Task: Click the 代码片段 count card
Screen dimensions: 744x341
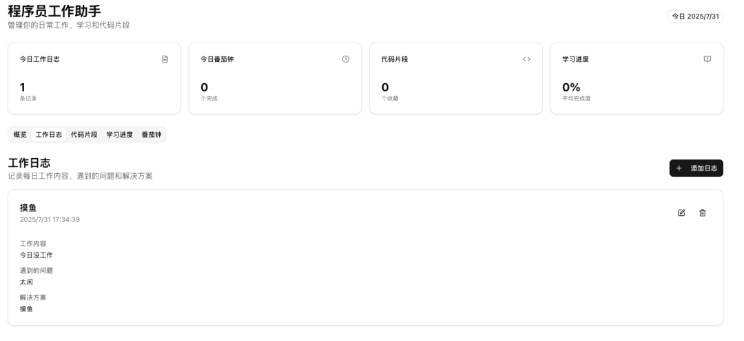Action: coord(455,78)
